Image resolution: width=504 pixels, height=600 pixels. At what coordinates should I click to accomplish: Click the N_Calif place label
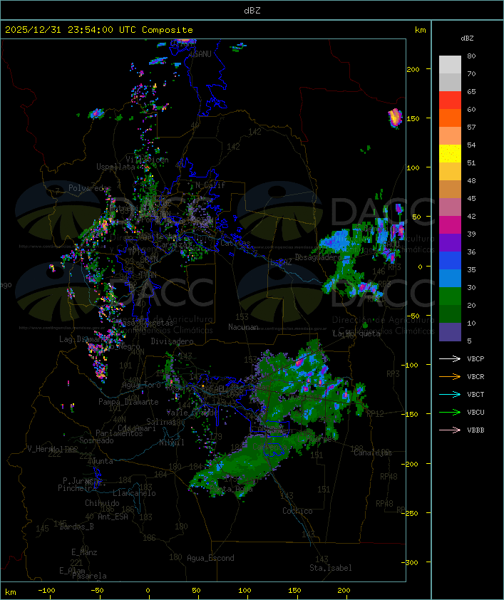210,185
